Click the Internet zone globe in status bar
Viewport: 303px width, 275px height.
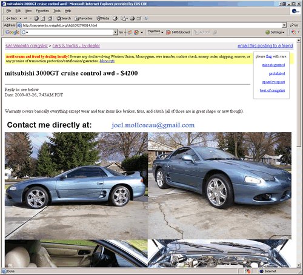click(x=262, y=271)
